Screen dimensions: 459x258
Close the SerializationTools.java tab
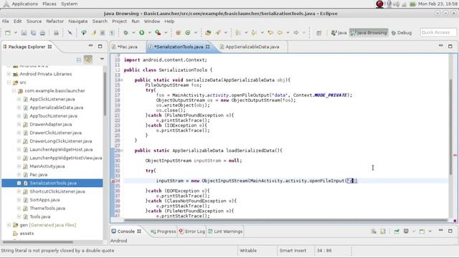207,47
